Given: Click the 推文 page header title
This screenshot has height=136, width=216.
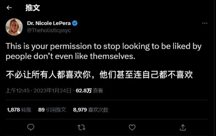Looking at the screenshot, I should (33, 8).
